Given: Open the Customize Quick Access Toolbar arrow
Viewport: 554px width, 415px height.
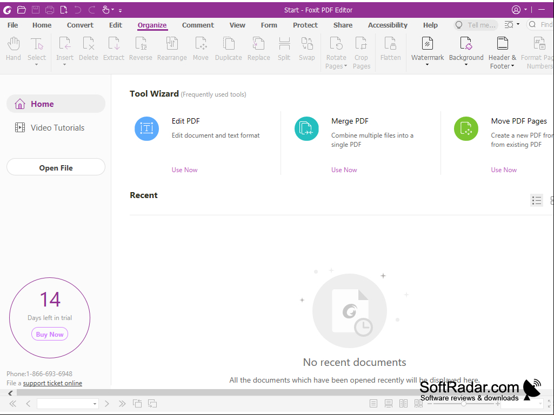Looking at the screenshot, I should (120, 10).
